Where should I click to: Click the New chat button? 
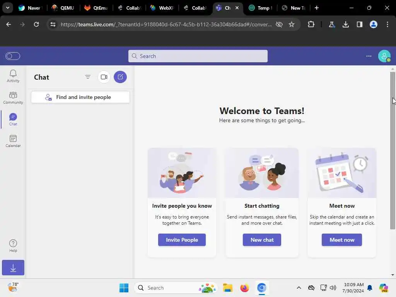[x=262, y=240]
